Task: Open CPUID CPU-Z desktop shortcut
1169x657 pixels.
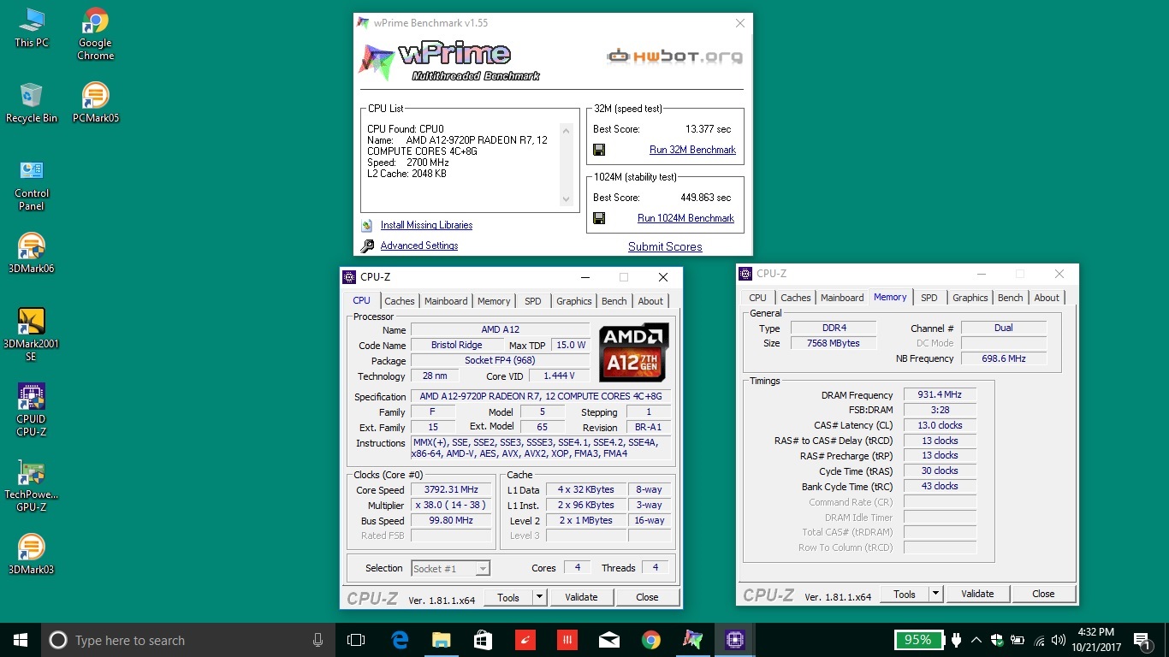Action: pos(32,410)
